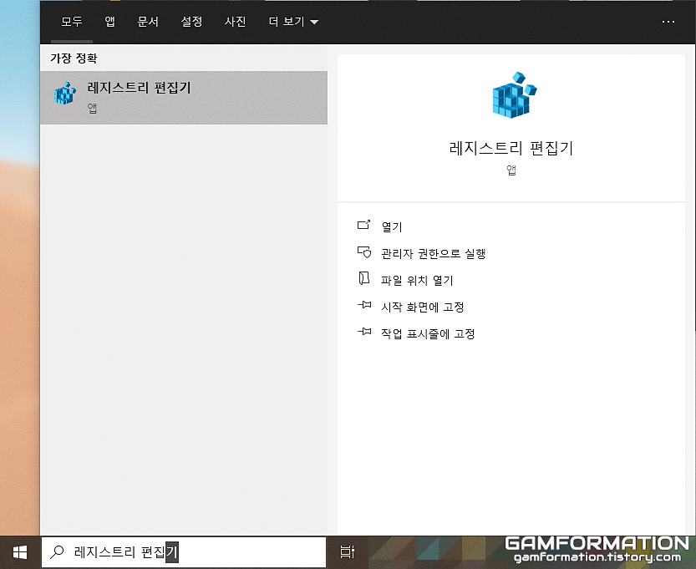Open the 설정 tab

(x=191, y=21)
